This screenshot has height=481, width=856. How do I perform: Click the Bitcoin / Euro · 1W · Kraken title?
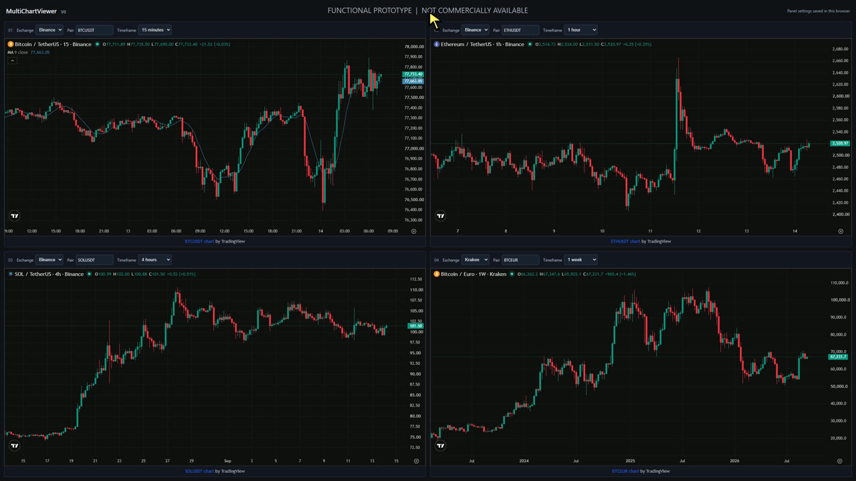point(473,274)
